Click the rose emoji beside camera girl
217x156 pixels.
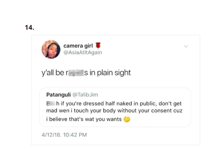(97, 46)
